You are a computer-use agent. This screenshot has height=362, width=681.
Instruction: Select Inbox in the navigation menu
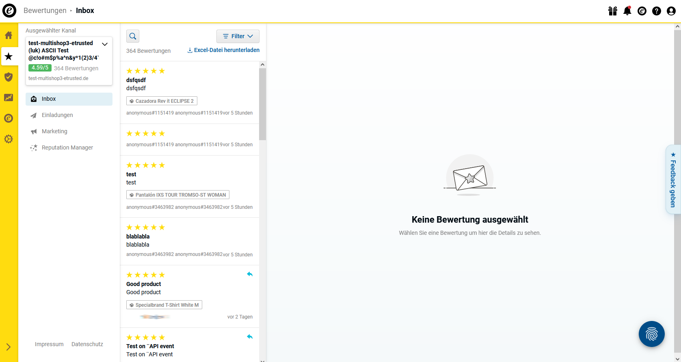click(69, 99)
